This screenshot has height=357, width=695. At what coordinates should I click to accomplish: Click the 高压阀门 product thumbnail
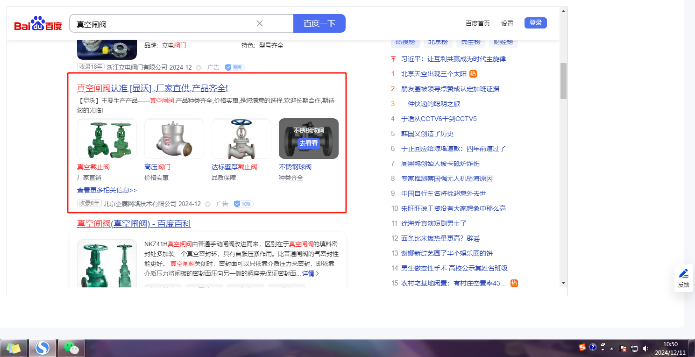click(x=174, y=139)
